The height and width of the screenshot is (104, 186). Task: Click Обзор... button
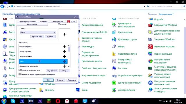coord(65,71)
